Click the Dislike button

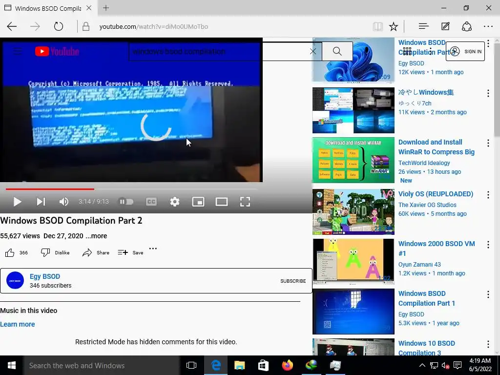click(x=55, y=252)
